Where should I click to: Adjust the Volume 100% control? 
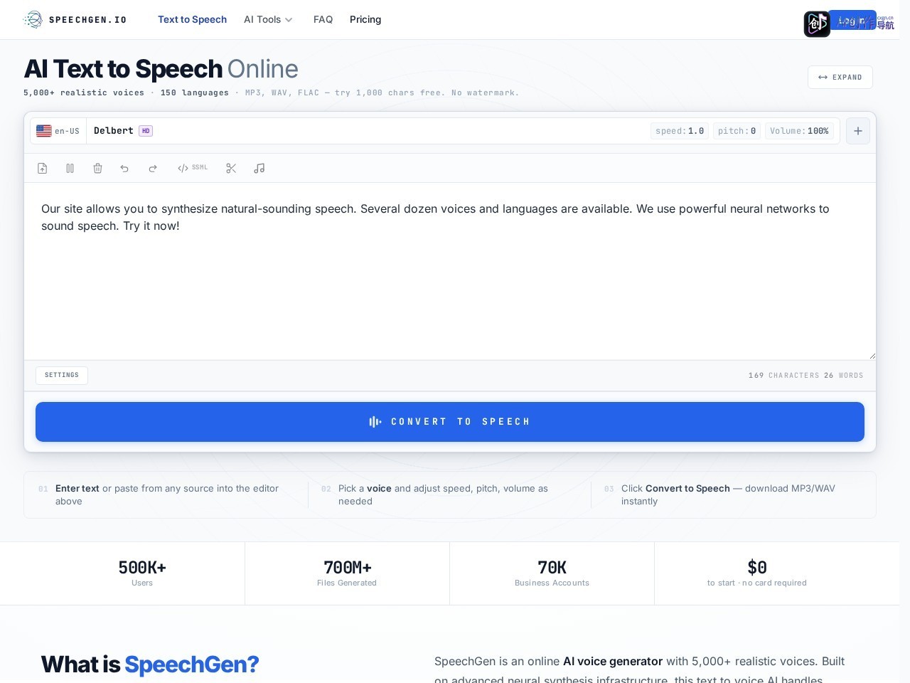[x=799, y=131]
